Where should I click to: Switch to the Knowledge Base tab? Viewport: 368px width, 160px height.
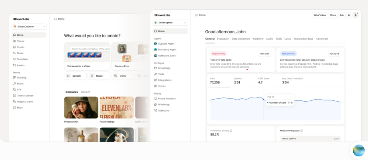[x=303, y=39]
